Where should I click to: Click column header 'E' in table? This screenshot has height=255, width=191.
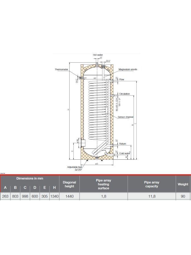click(x=45, y=187)
